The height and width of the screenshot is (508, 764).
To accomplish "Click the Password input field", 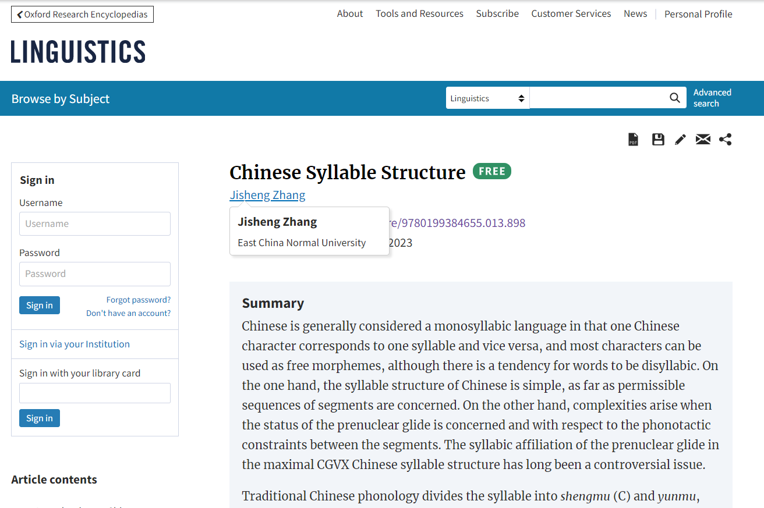I will pyautogui.click(x=95, y=273).
